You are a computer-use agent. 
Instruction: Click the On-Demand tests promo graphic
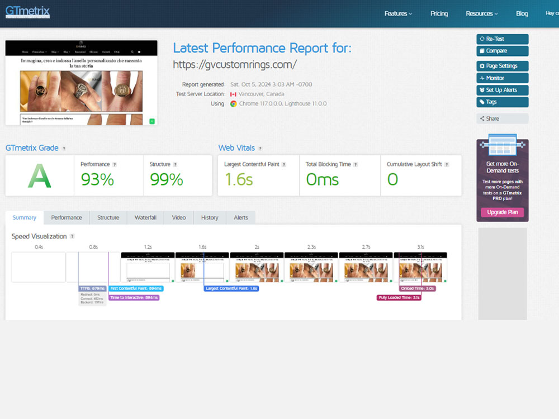pyautogui.click(x=503, y=145)
